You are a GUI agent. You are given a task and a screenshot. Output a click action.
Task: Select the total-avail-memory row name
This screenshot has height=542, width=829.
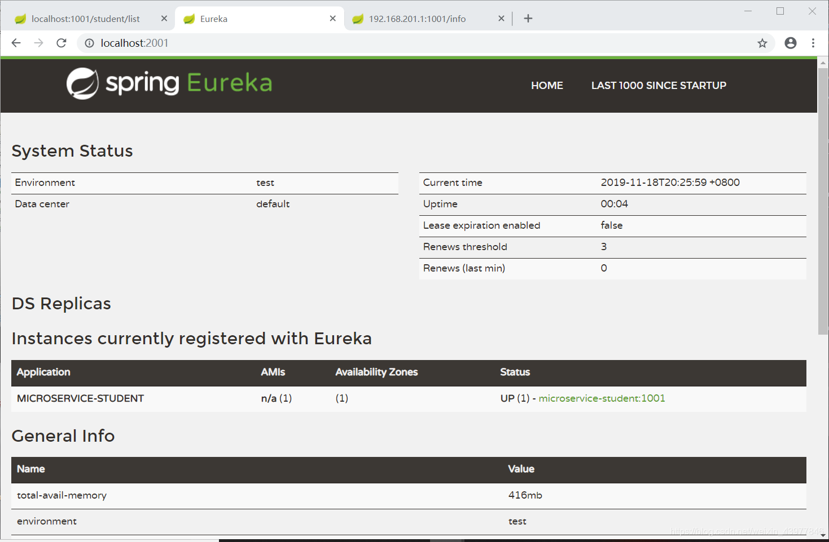(62, 495)
